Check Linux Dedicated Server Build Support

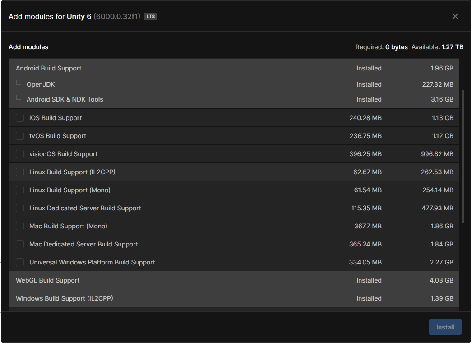20,208
